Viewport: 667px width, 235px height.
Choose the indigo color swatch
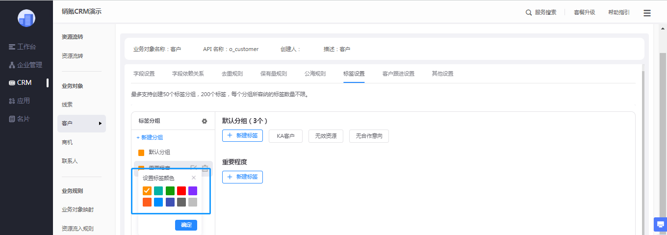tap(170, 202)
